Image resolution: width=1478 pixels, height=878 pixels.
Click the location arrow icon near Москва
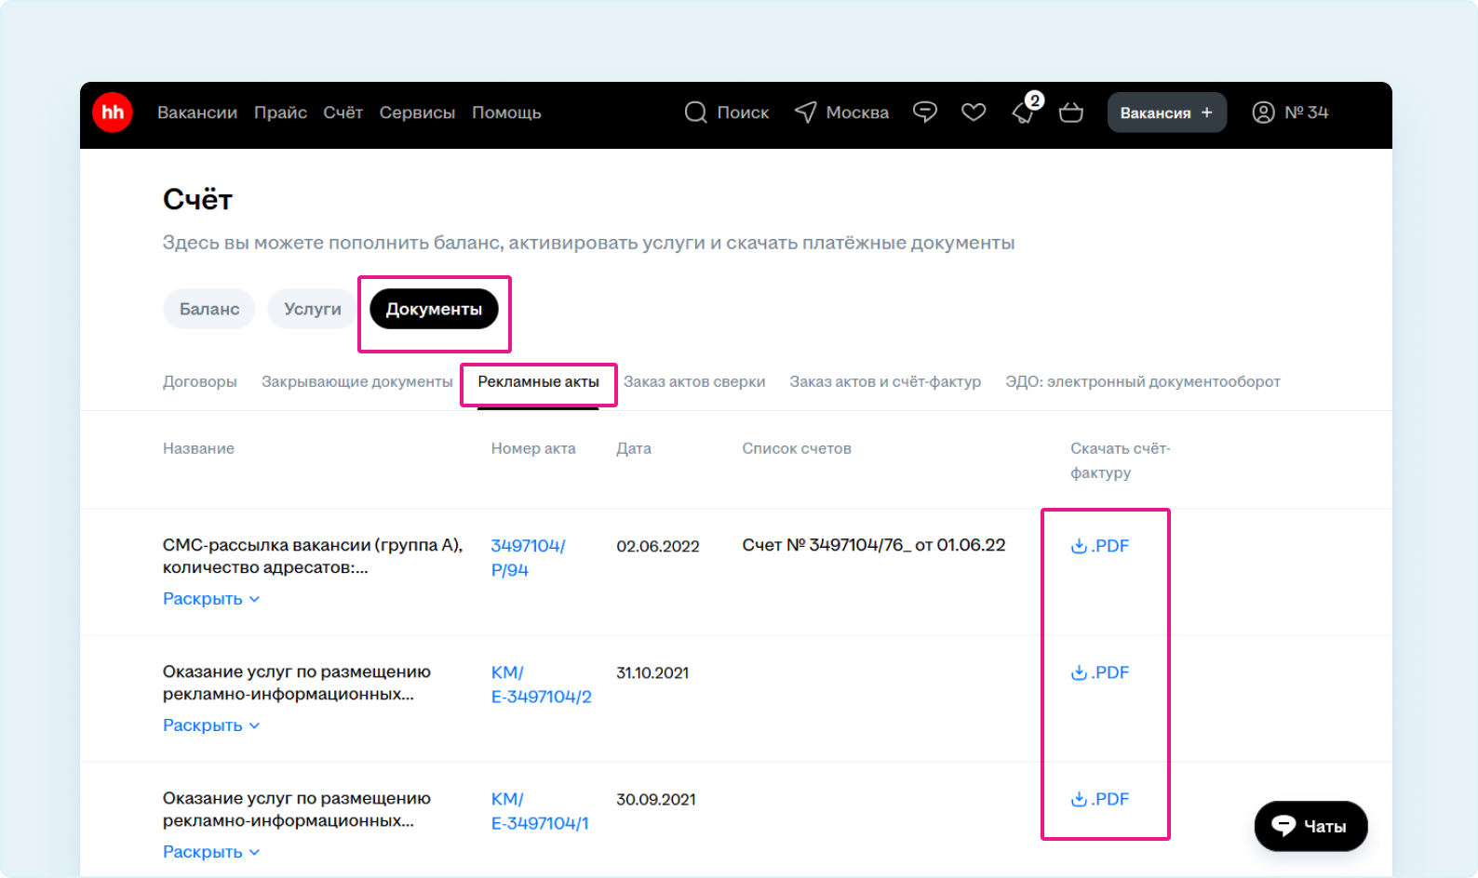pos(806,113)
